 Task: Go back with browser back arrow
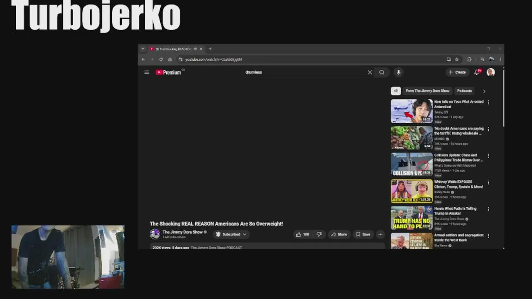point(143,59)
